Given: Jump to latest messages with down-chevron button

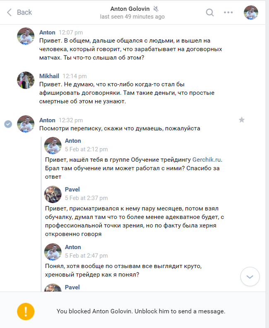Looking at the screenshot, I should click(x=250, y=277).
